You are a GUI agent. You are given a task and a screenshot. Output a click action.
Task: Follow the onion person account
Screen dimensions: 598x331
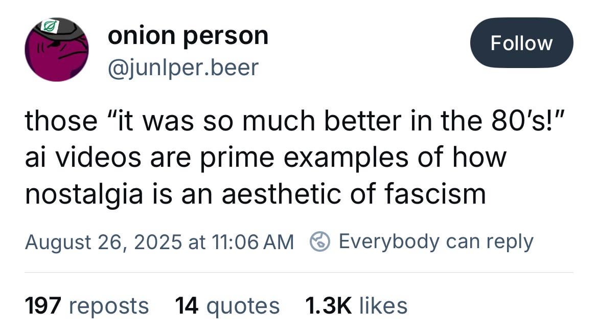pos(521,43)
